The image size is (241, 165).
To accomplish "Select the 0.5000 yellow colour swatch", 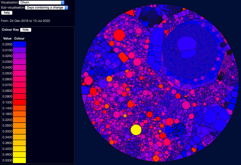I will (x=19, y=160).
